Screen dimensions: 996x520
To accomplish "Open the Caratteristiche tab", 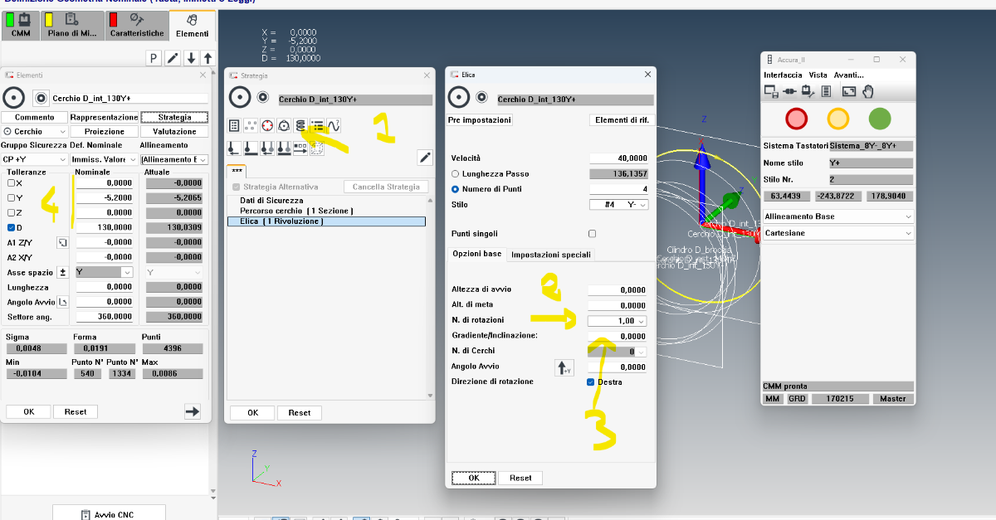I will (x=137, y=23).
